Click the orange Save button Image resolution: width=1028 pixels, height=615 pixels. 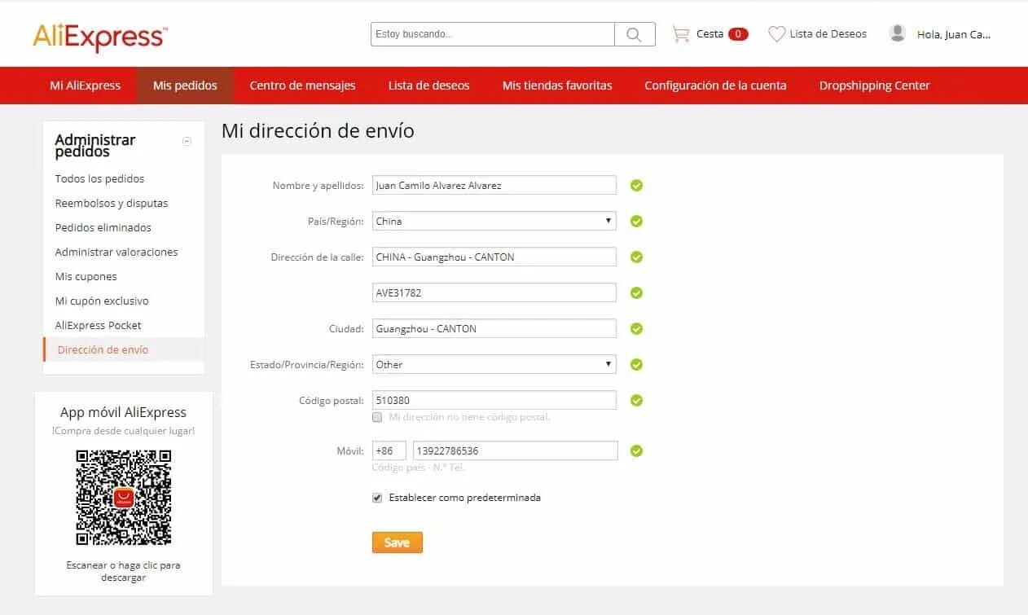click(x=398, y=543)
